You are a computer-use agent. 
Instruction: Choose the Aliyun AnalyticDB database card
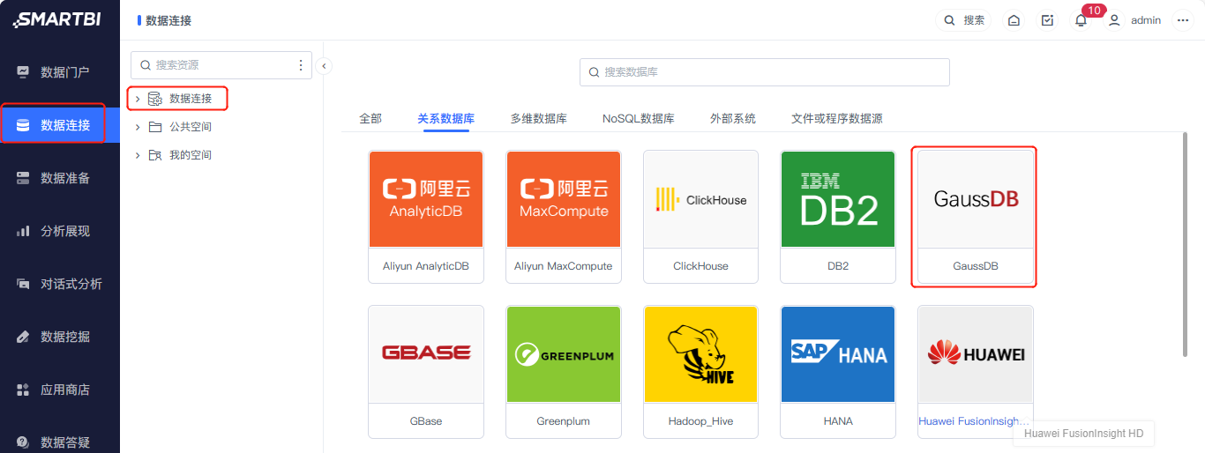click(x=426, y=216)
